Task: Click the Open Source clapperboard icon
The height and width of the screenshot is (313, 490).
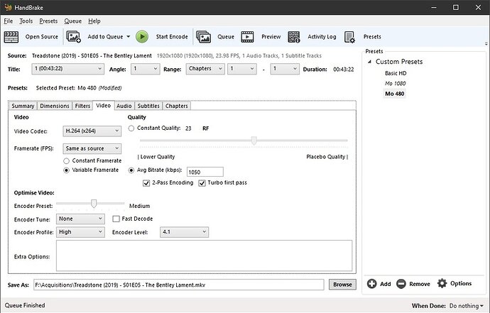Action: [11, 37]
